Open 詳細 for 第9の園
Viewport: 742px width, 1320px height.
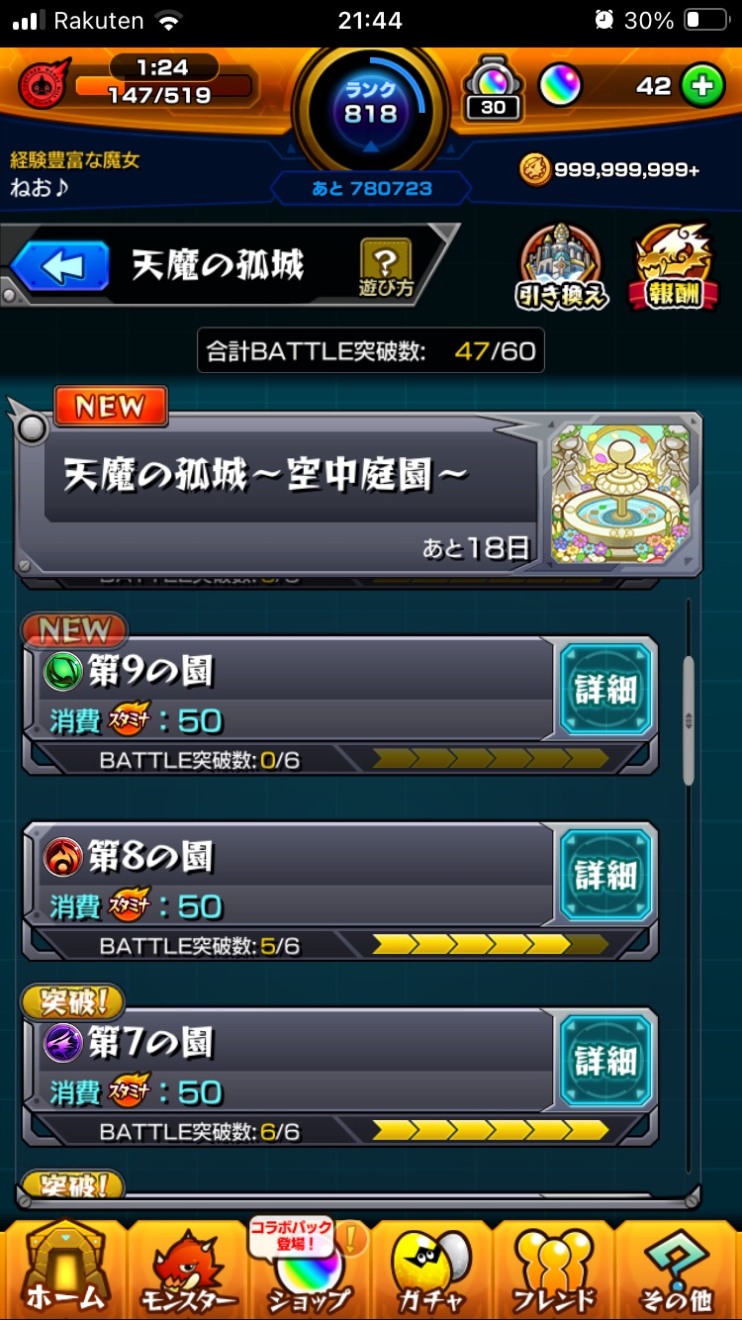pos(607,690)
